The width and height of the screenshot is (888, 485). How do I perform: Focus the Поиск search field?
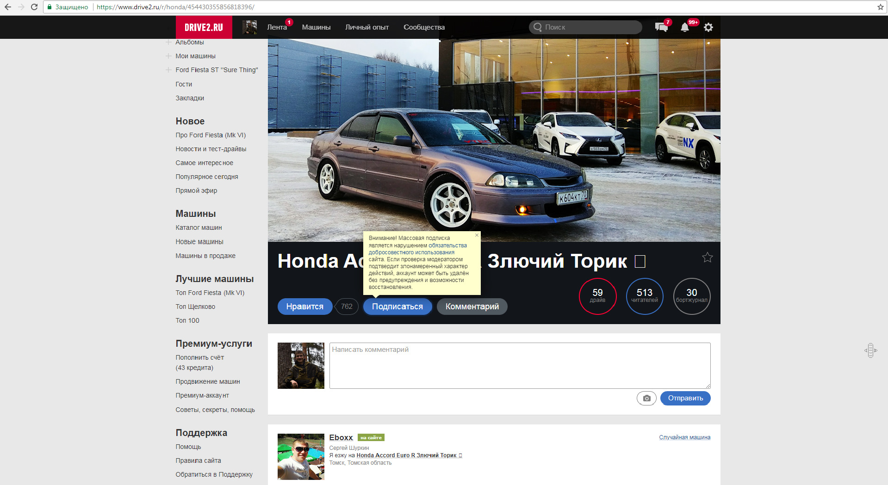[585, 27]
